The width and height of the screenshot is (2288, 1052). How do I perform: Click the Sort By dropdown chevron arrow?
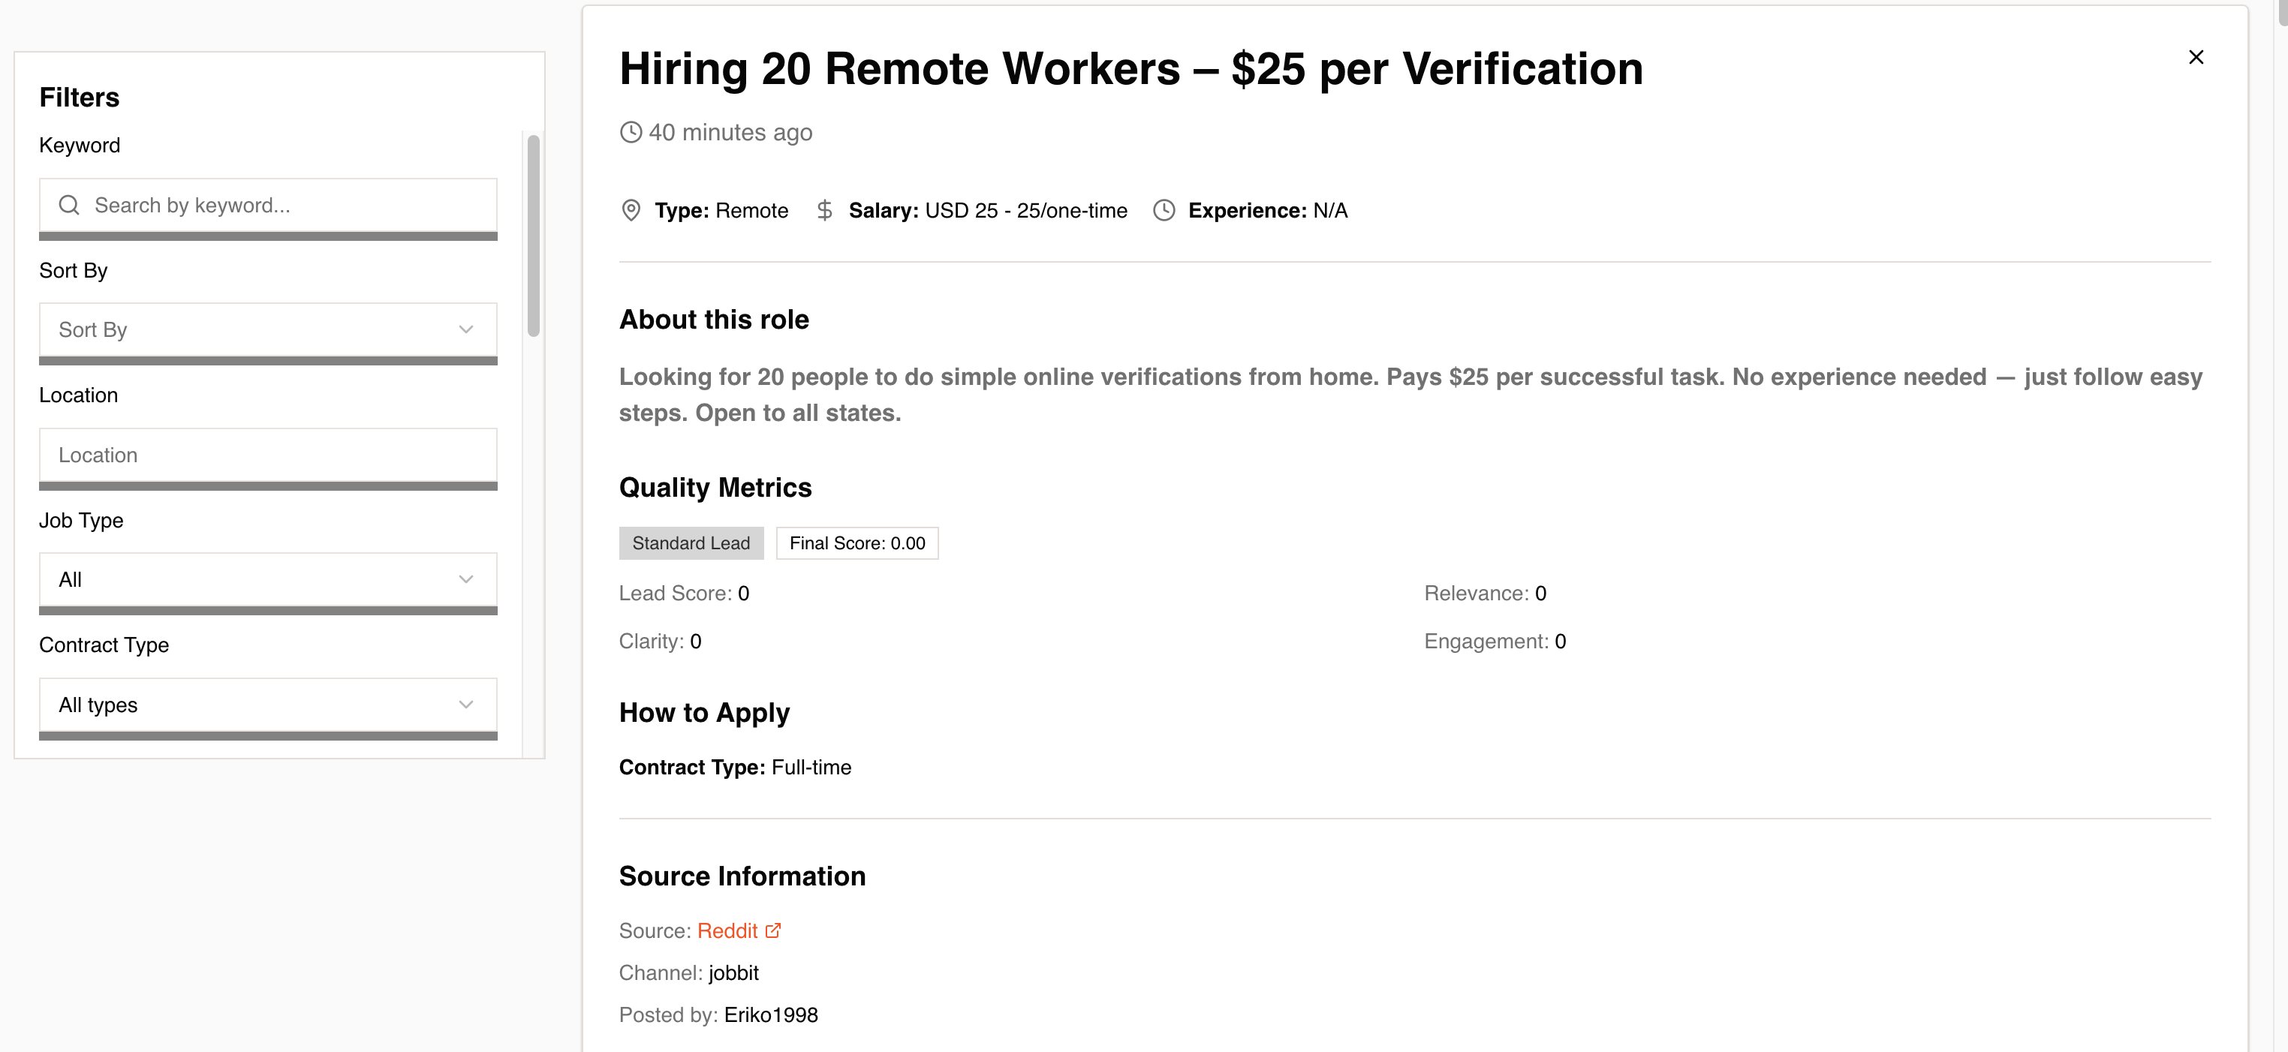click(465, 329)
